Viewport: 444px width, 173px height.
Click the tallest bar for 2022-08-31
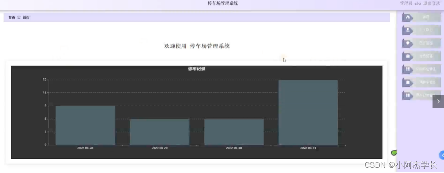[x=308, y=112]
